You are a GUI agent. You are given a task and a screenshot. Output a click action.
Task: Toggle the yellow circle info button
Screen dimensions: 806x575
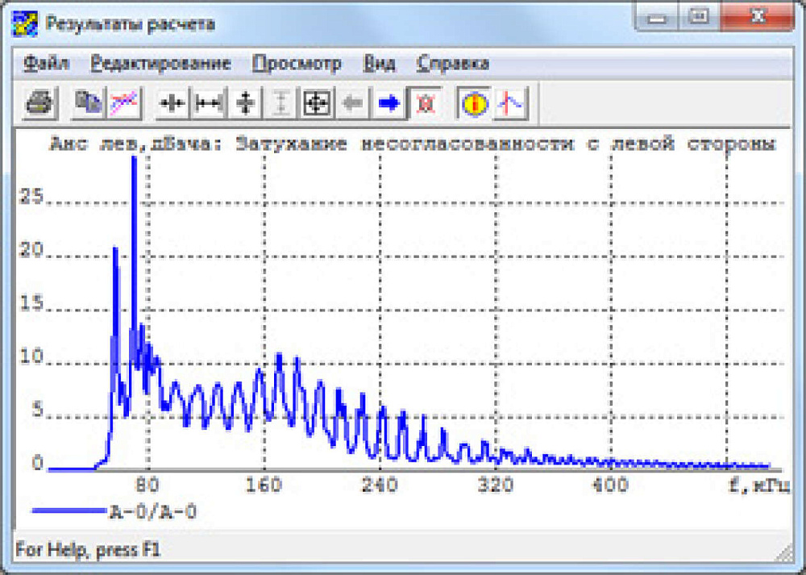[475, 102]
